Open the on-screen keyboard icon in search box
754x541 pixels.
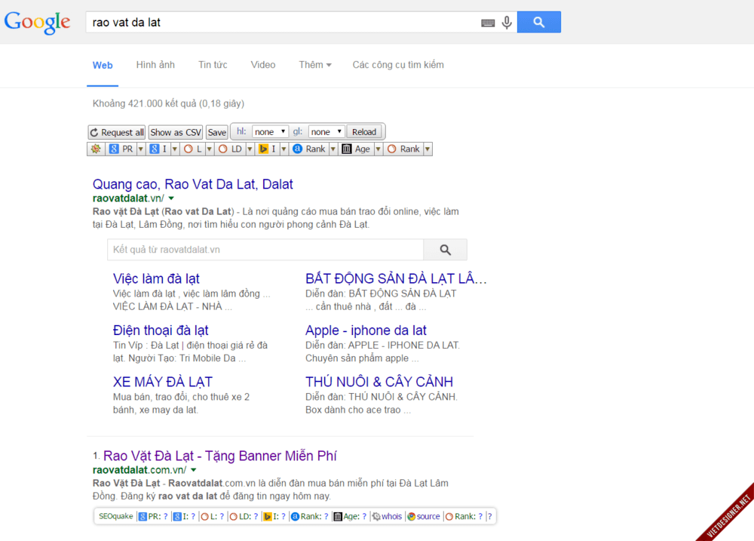(x=488, y=23)
